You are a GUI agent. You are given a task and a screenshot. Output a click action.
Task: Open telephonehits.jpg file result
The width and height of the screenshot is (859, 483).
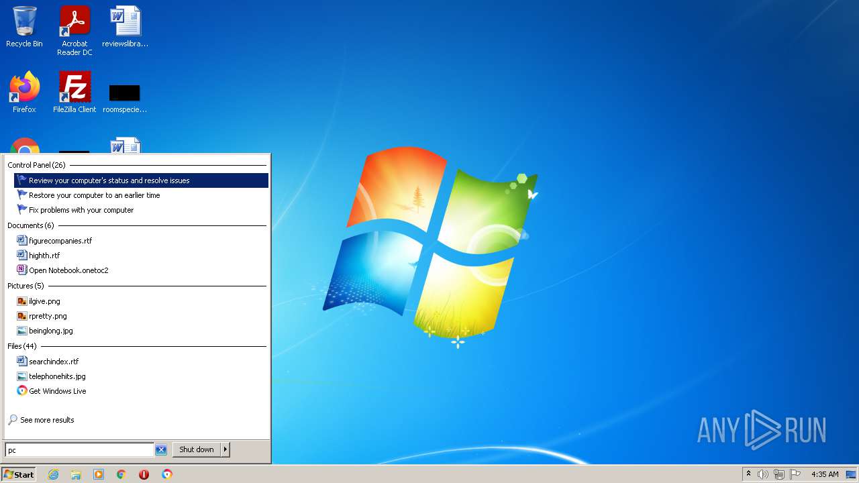pyautogui.click(x=141, y=376)
